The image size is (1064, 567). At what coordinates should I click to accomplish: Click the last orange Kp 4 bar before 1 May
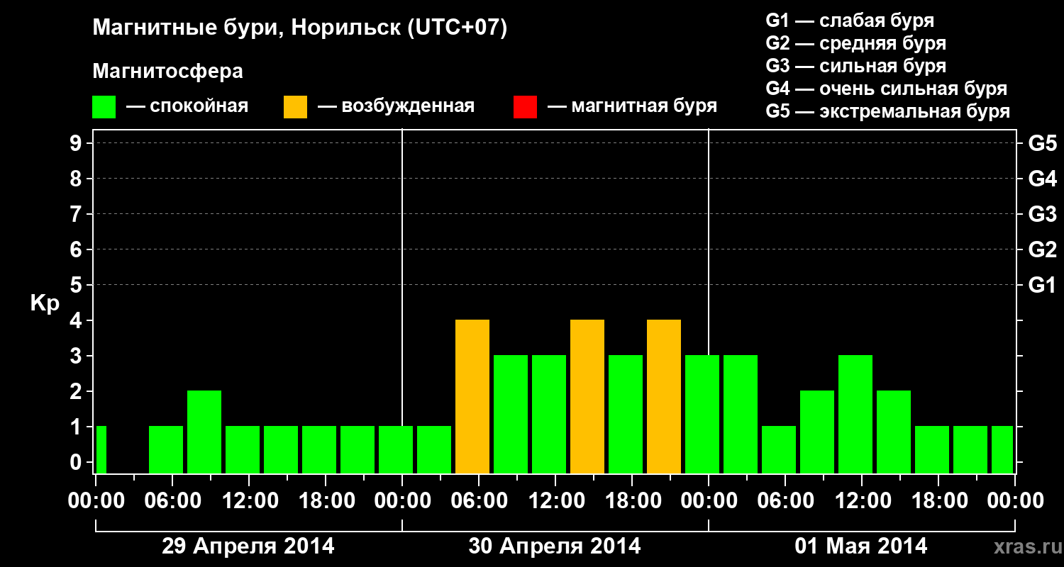click(x=664, y=396)
